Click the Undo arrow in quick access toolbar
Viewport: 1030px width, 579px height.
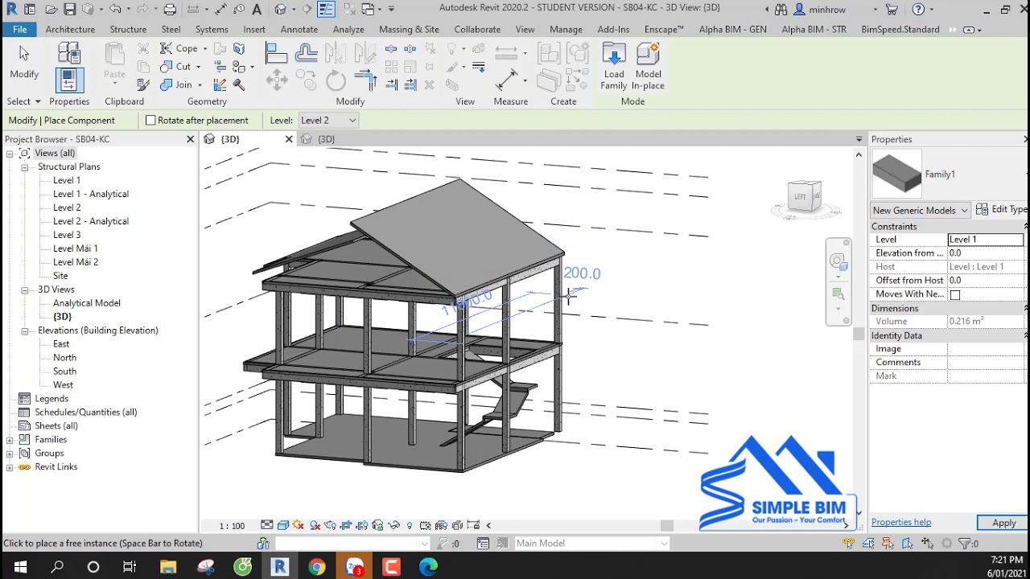tap(115, 10)
